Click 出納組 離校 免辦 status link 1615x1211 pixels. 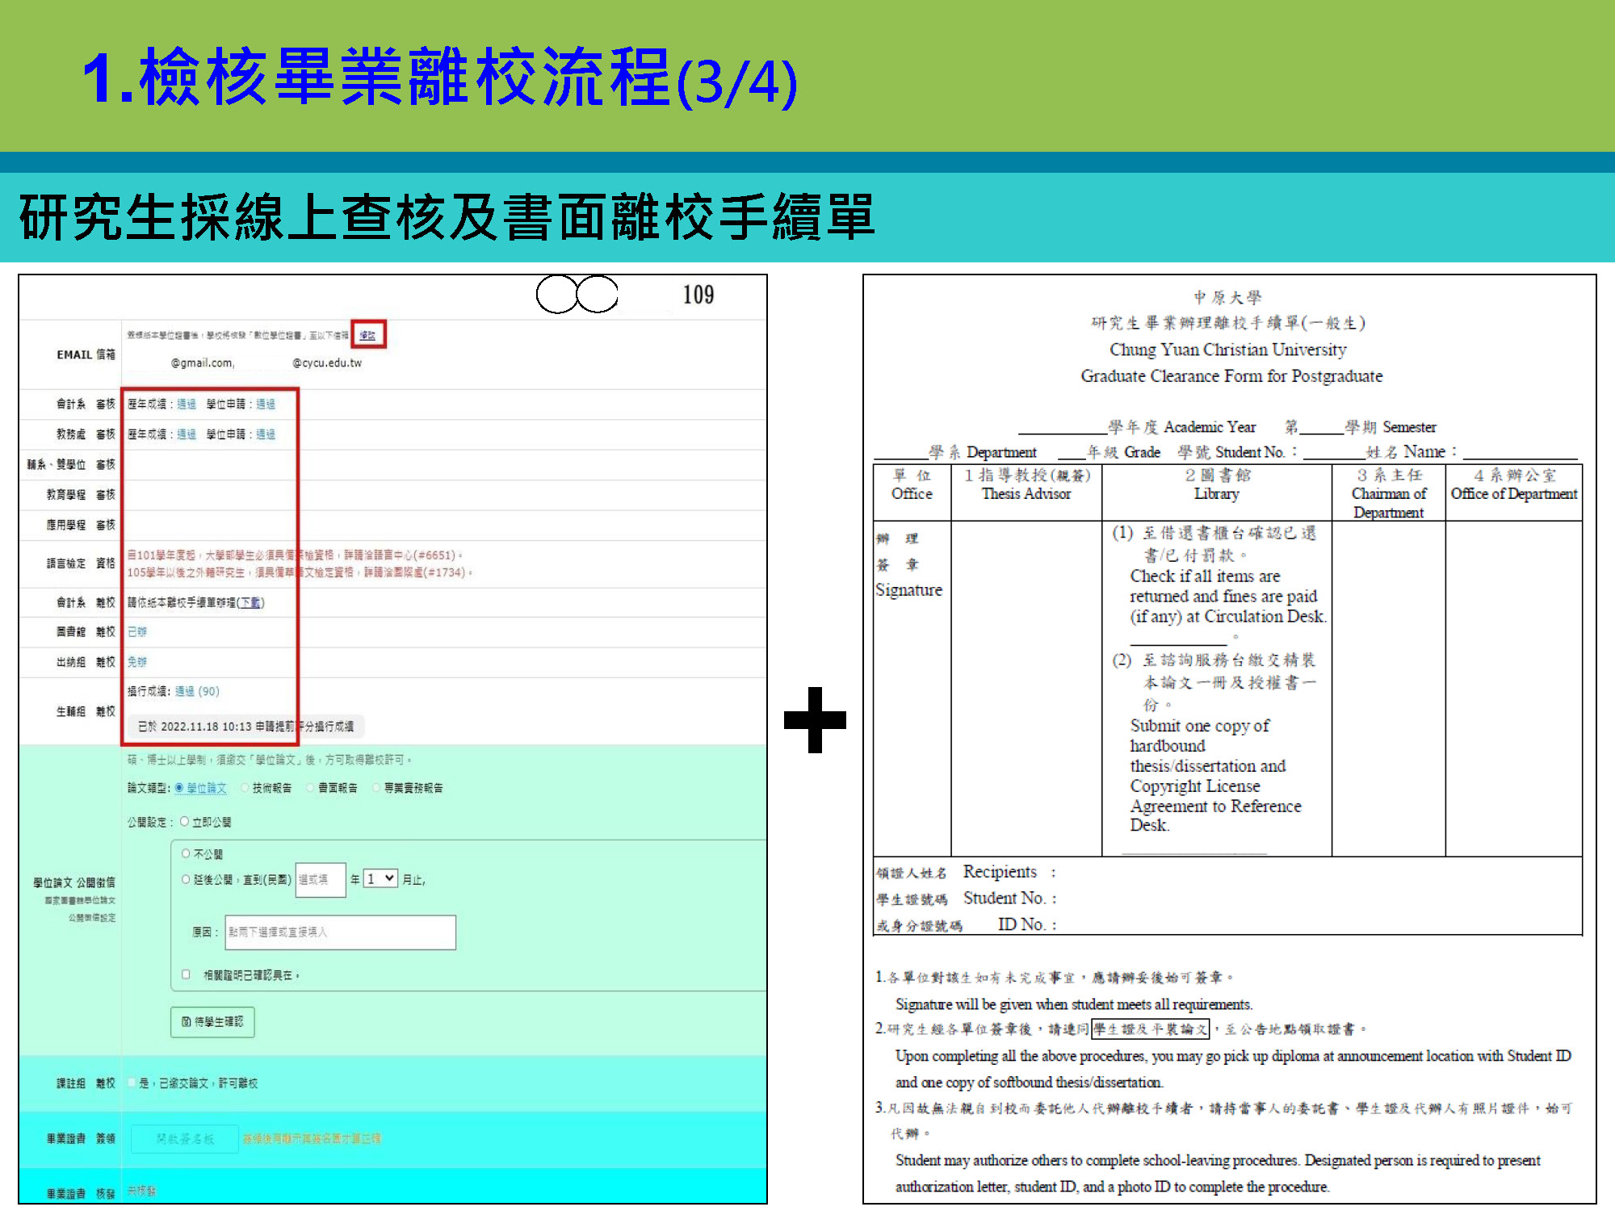point(137,661)
